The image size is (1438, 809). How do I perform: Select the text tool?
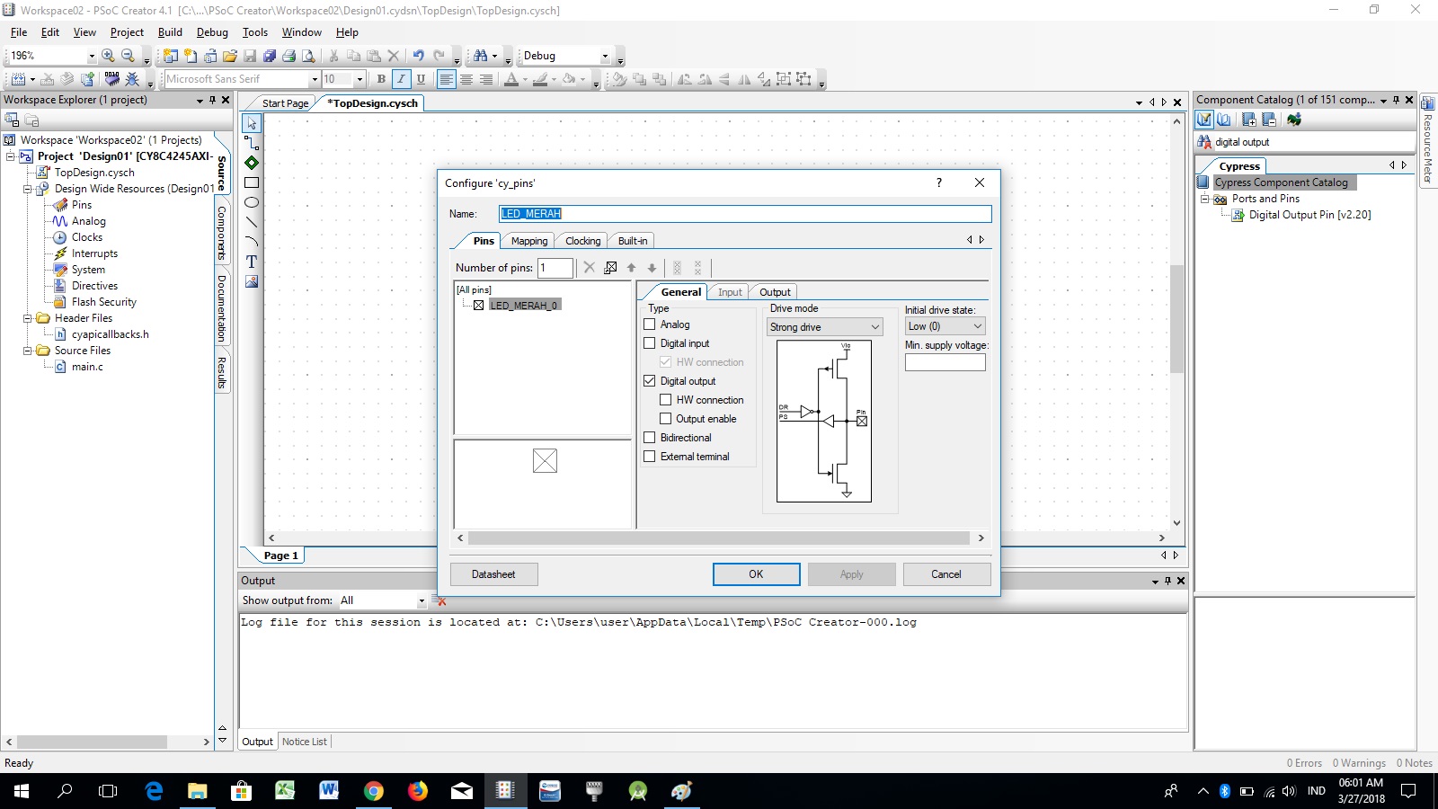coord(252,262)
